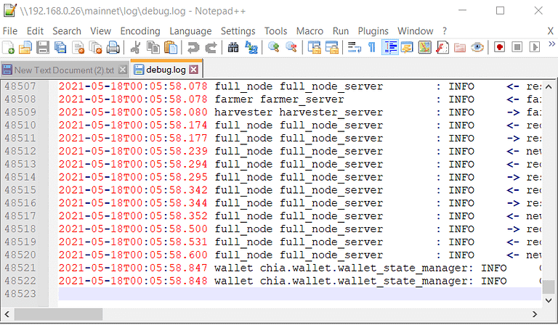Open the Macro menu
The width and height of the screenshot is (558, 325).
pos(310,31)
